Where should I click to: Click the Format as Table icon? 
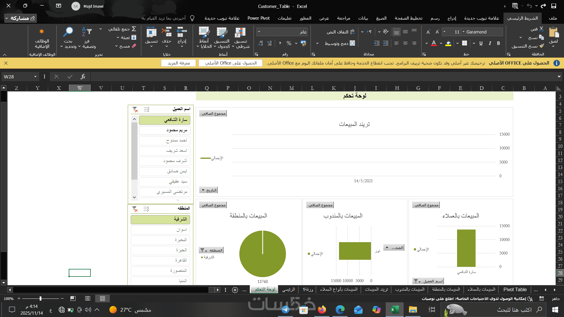(222, 32)
